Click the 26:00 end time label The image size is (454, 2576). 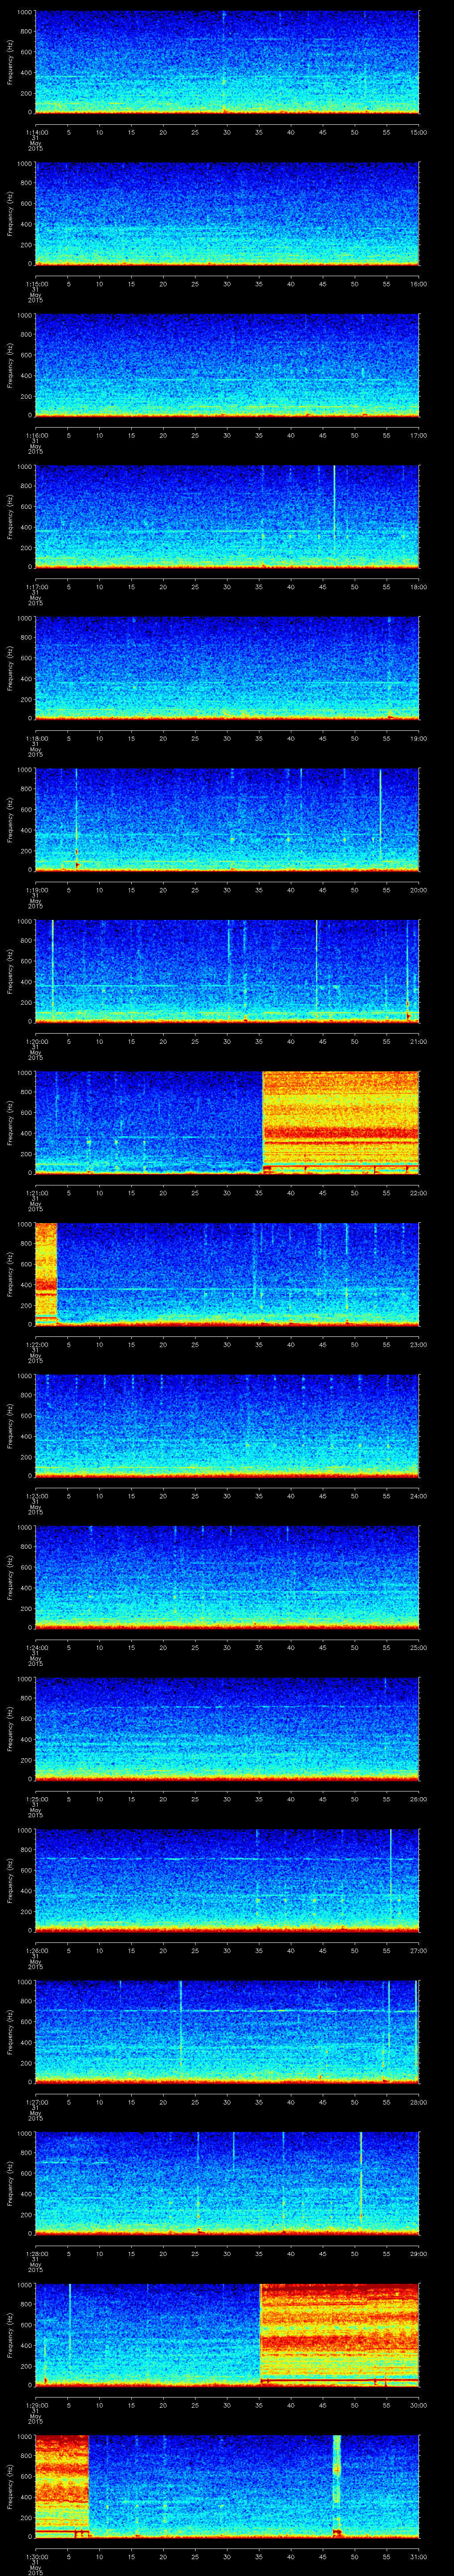point(418,1799)
